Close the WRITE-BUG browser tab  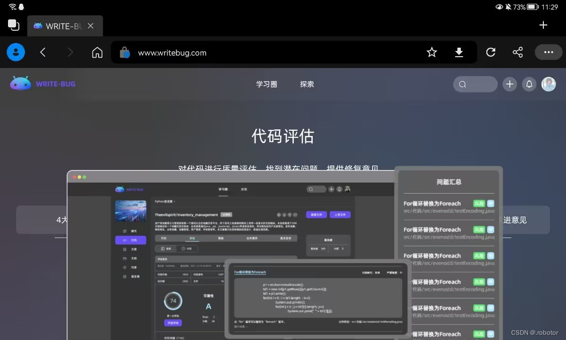pyautogui.click(x=91, y=26)
